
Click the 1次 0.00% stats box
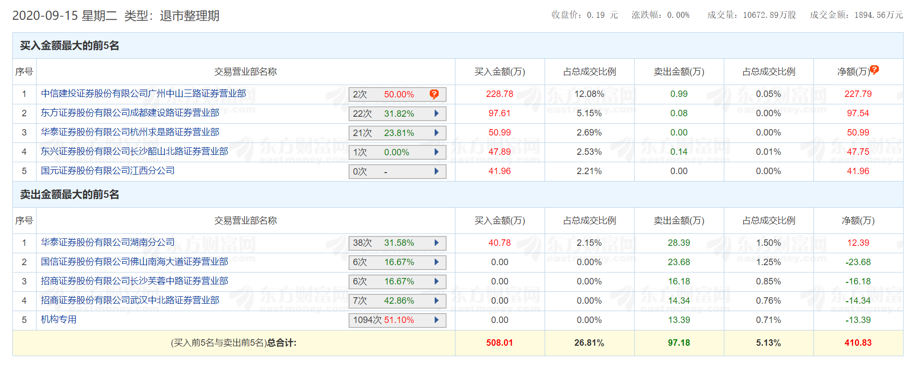[x=398, y=152]
